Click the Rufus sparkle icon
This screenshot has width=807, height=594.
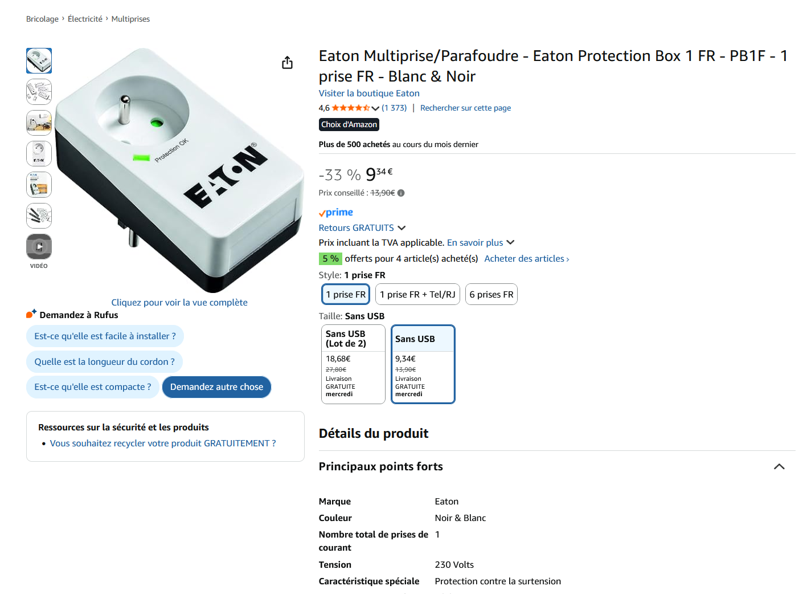point(31,314)
